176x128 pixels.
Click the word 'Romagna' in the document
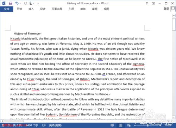click(x=68, y=79)
